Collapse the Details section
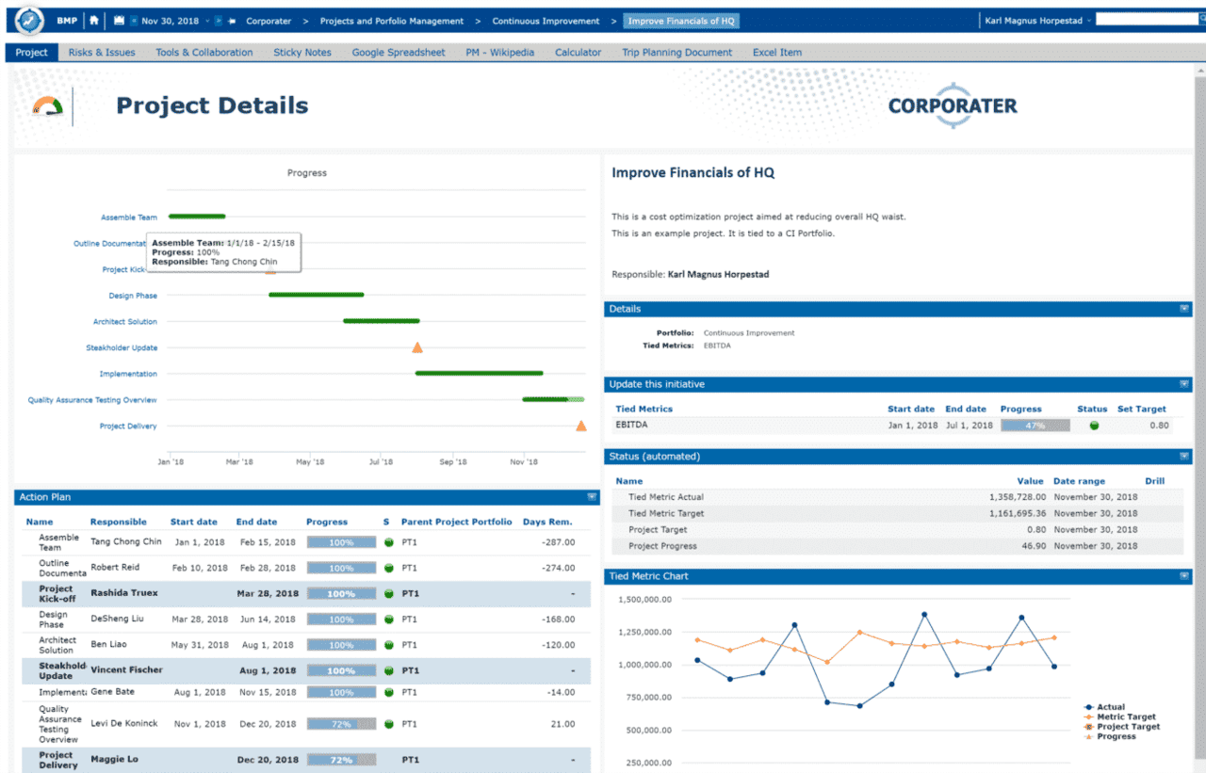1206x773 pixels. 1184,309
